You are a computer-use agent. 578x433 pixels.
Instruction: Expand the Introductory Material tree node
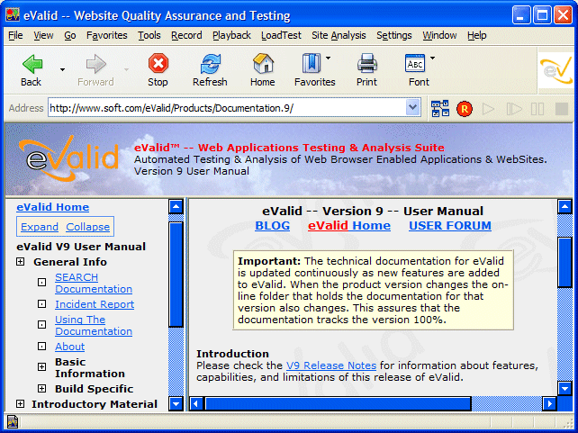click(21, 404)
